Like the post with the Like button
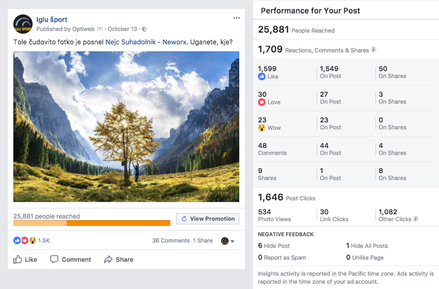439x289 pixels. pyautogui.click(x=25, y=260)
